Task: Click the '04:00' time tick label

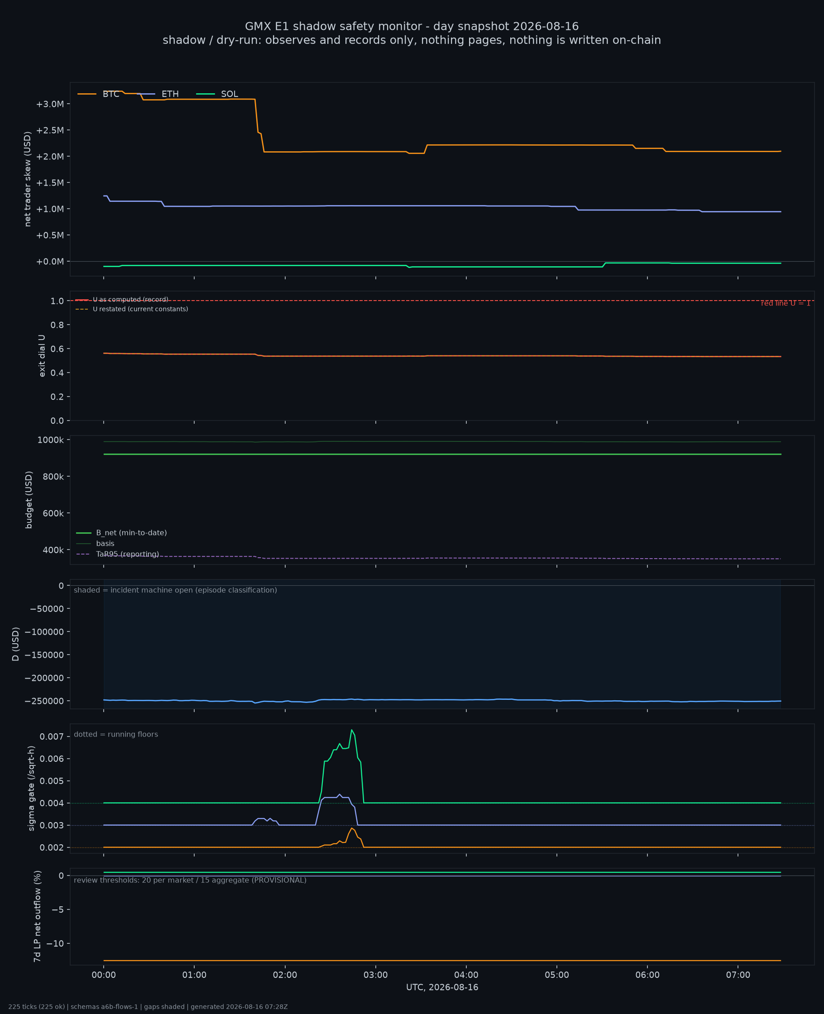Action: coord(466,975)
